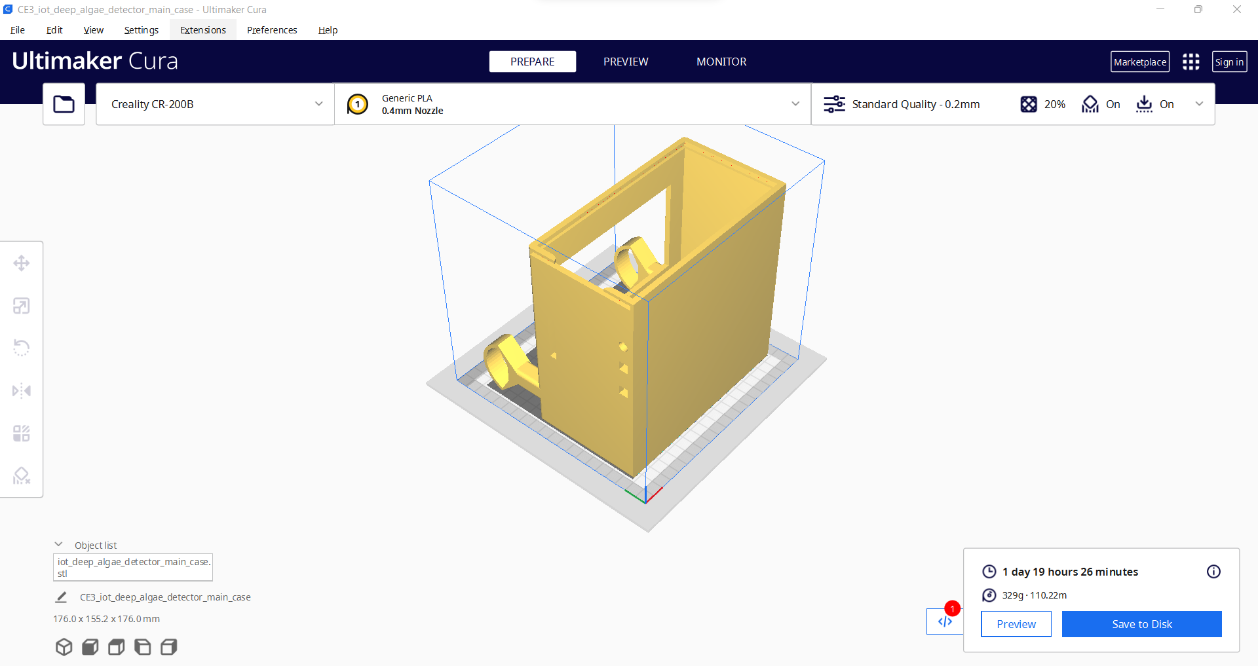The width and height of the screenshot is (1258, 666).
Task: Click the adhesion On icon
Action: [x=1144, y=104]
